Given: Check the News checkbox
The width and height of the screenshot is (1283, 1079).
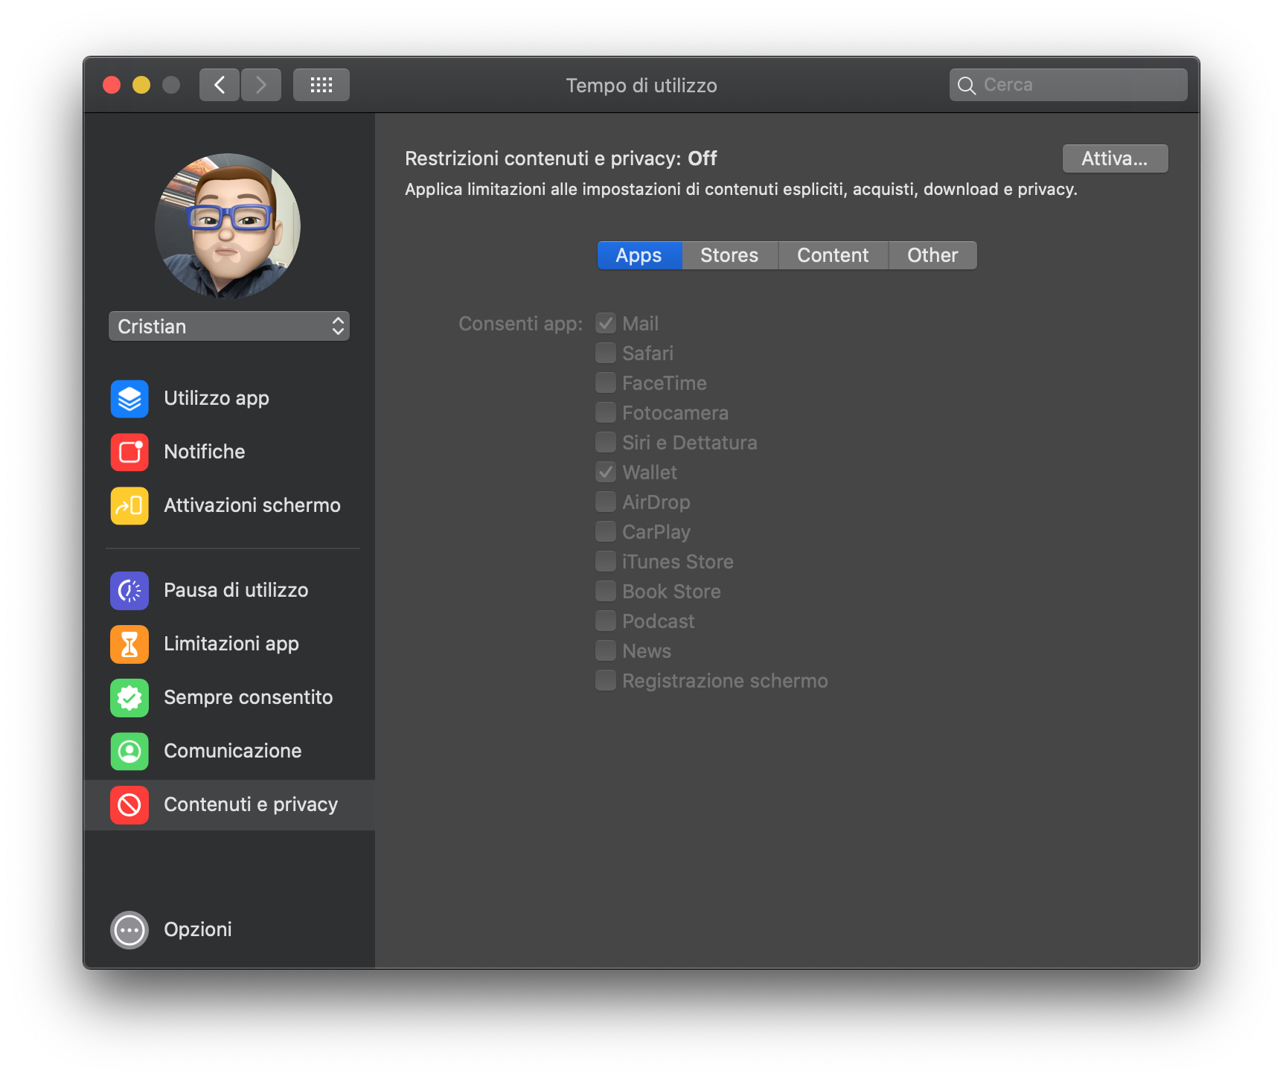Looking at the screenshot, I should 606,651.
